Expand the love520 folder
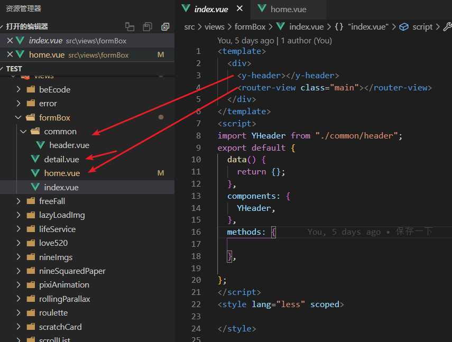 coord(19,243)
